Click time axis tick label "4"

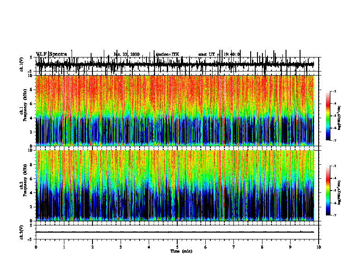click(x=149, y=247)
